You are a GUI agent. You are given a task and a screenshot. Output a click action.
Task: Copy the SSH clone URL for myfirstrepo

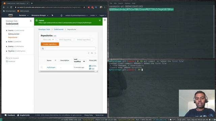point(92,69)
